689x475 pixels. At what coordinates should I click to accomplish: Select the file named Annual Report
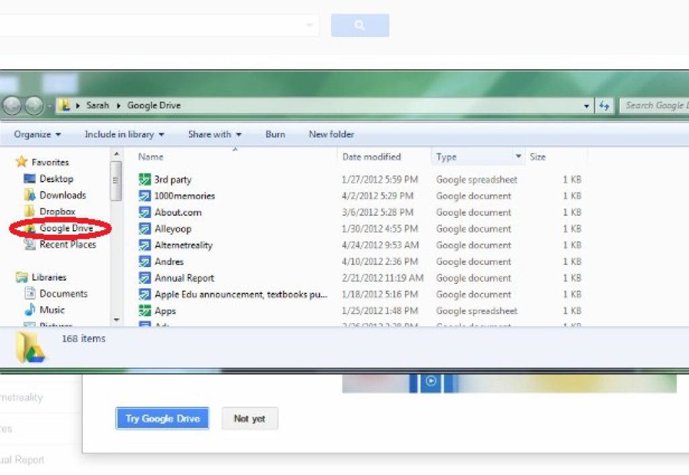click(184, 278)
